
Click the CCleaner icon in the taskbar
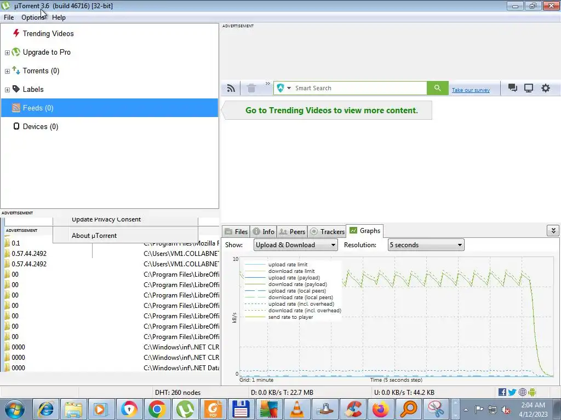pyautogui.click(x=352, y=409)
